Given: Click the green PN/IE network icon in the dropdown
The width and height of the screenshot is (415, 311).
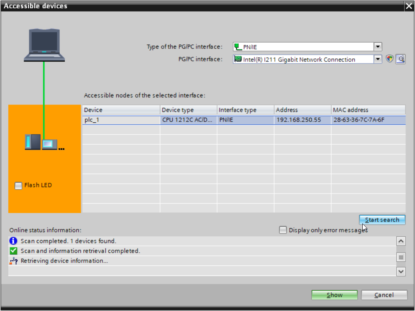Looking at the screenshot, I should click(238, 47).
